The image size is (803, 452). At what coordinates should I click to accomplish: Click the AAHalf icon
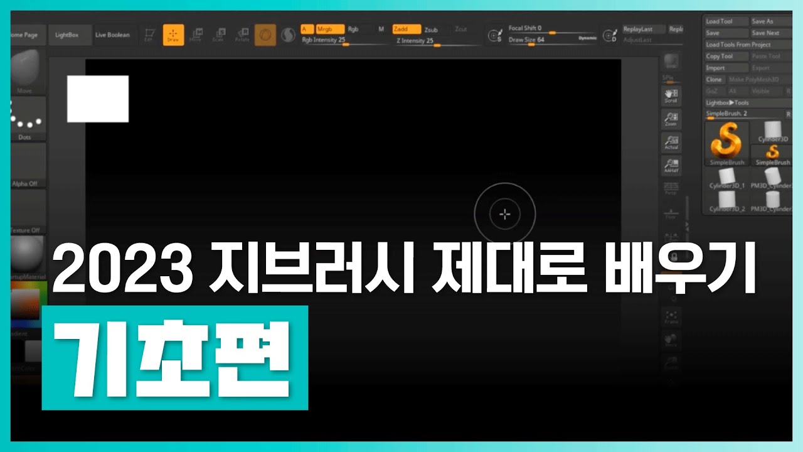point(671,166)
